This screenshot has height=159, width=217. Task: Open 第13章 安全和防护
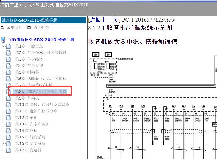point(32,124)
